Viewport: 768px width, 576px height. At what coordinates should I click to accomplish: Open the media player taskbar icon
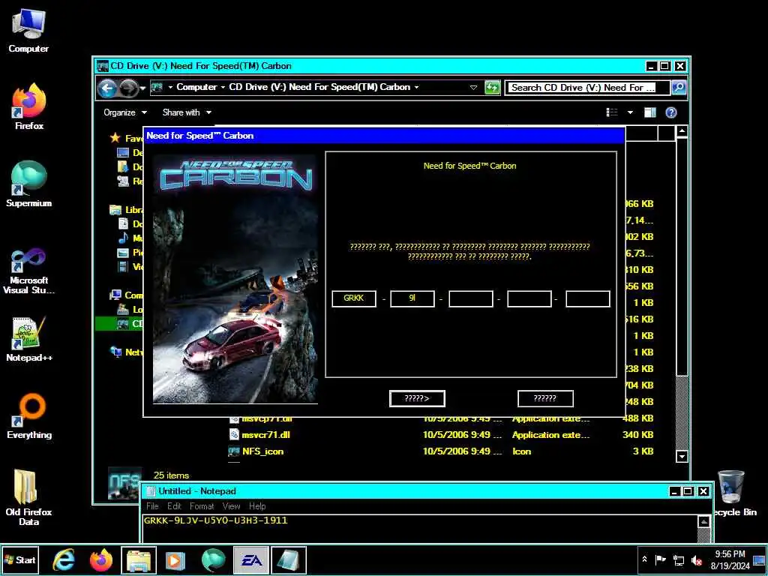tap(175, 559)
